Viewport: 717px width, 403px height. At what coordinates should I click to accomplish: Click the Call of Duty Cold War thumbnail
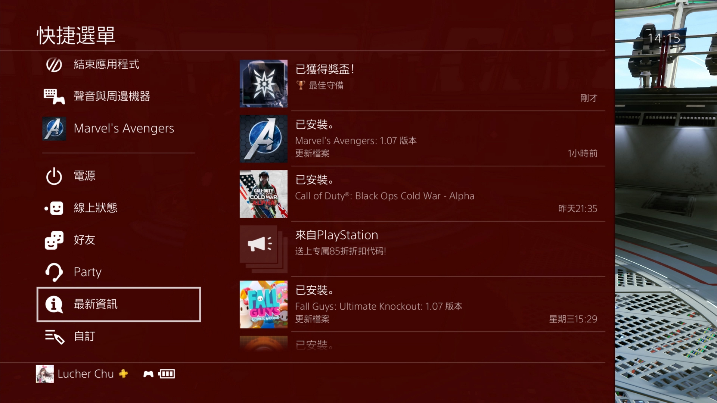(264, 194)
